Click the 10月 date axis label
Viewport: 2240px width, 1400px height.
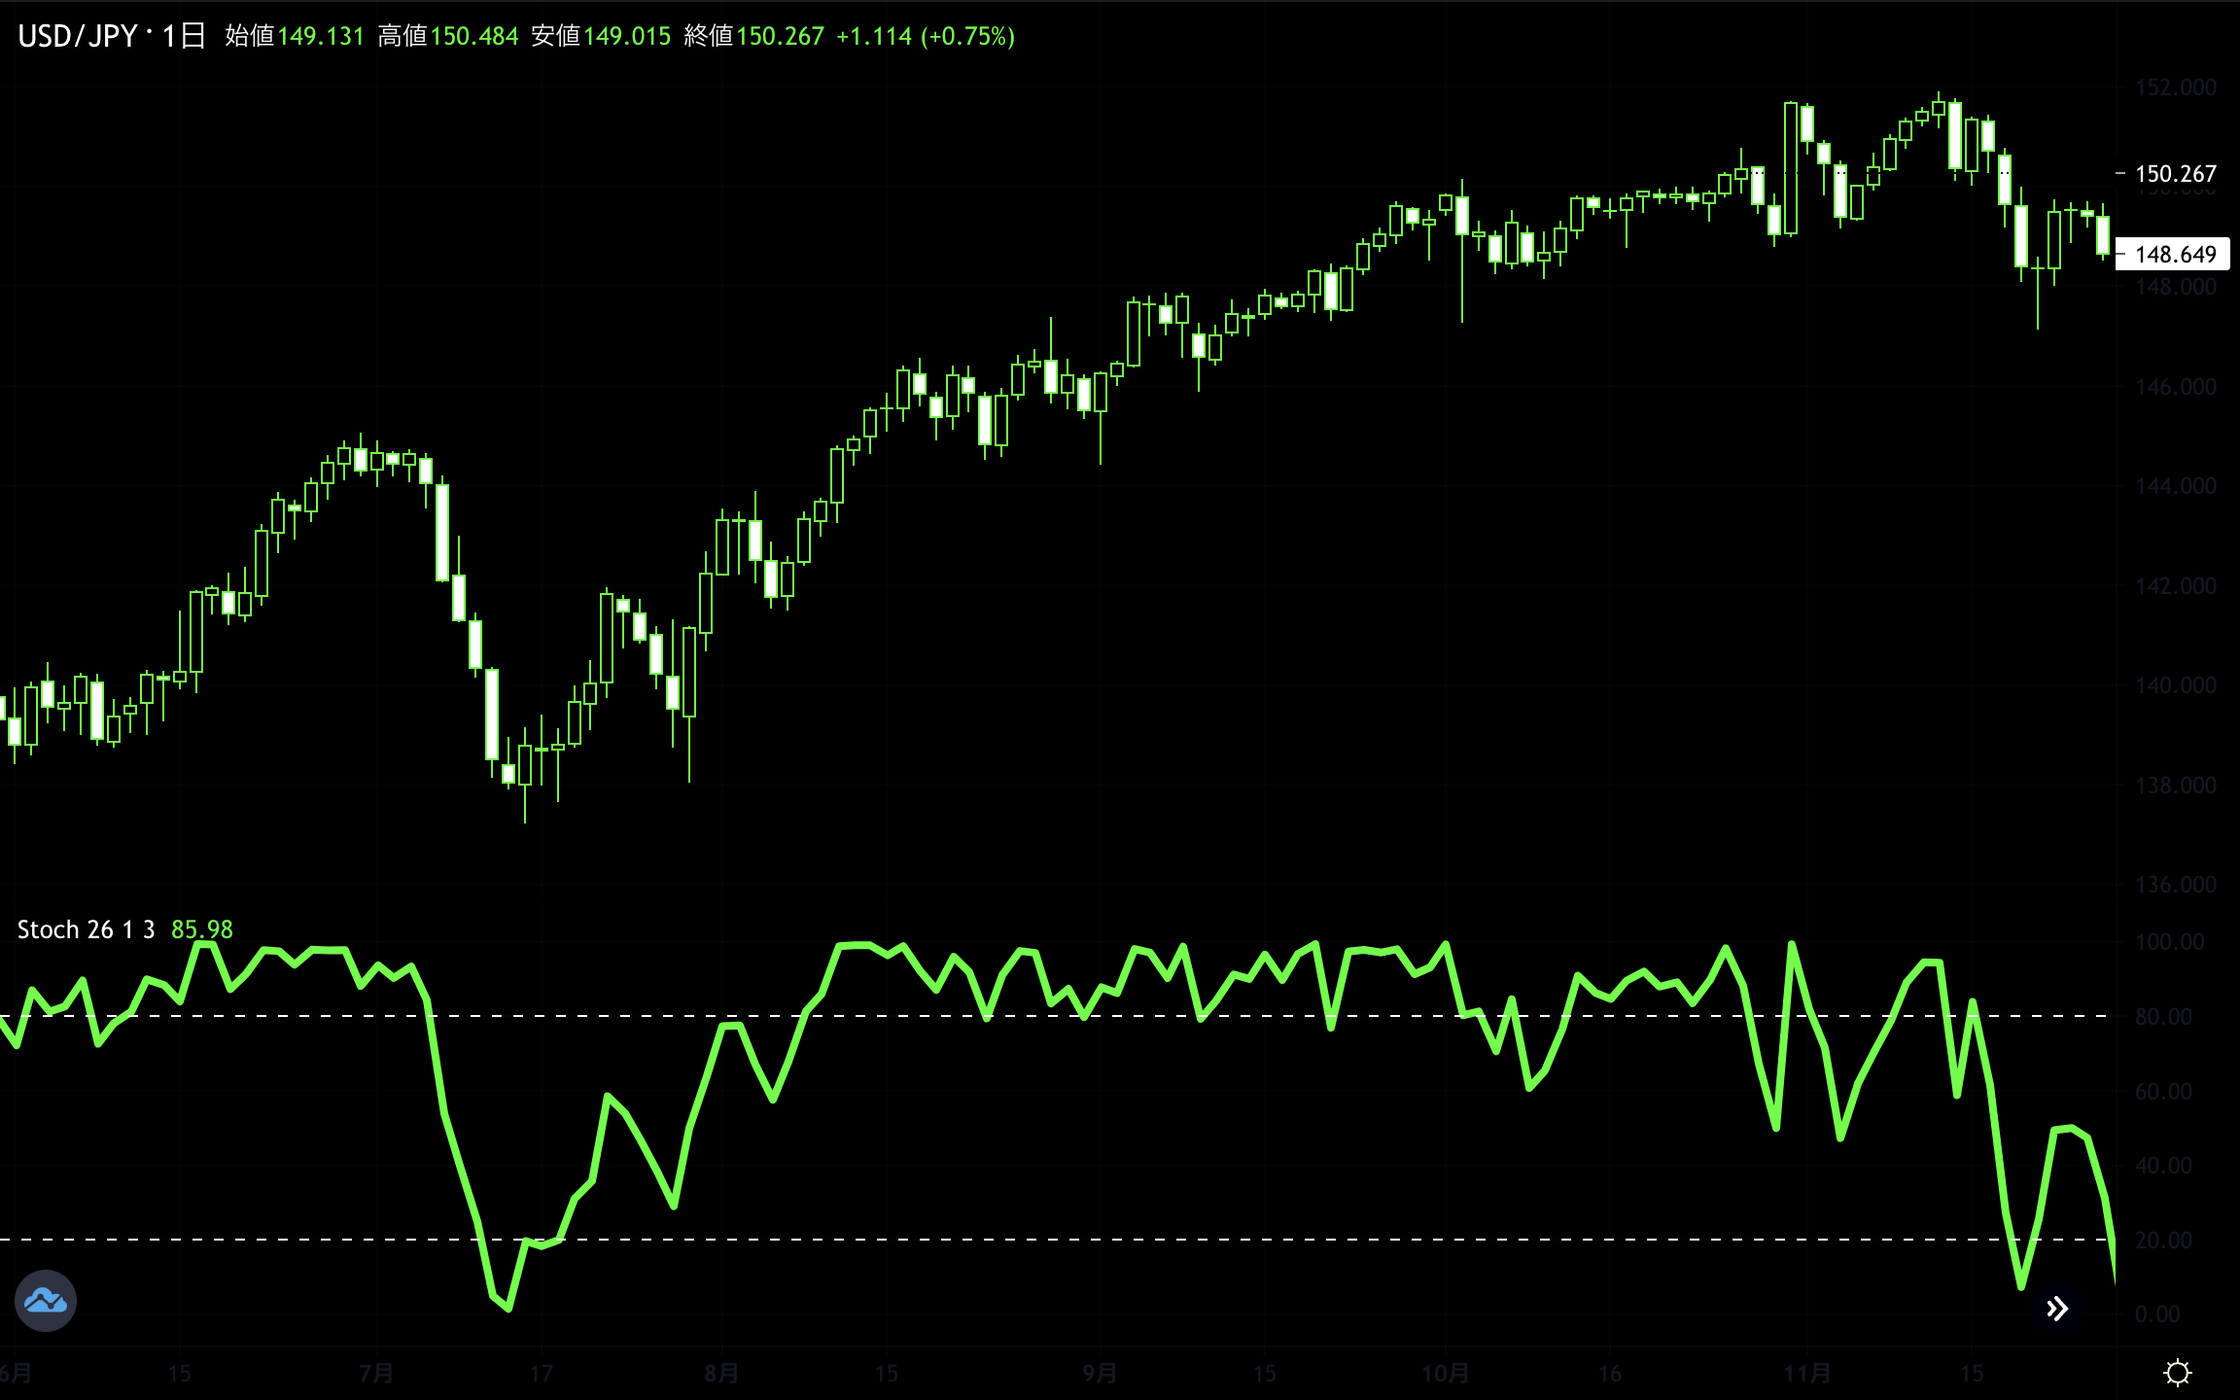pos(1445,1373)
